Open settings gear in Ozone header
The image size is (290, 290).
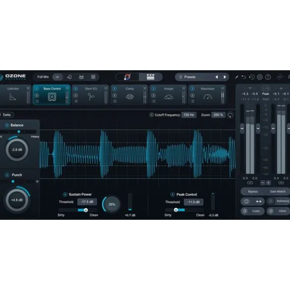click(x=260, y=77)
